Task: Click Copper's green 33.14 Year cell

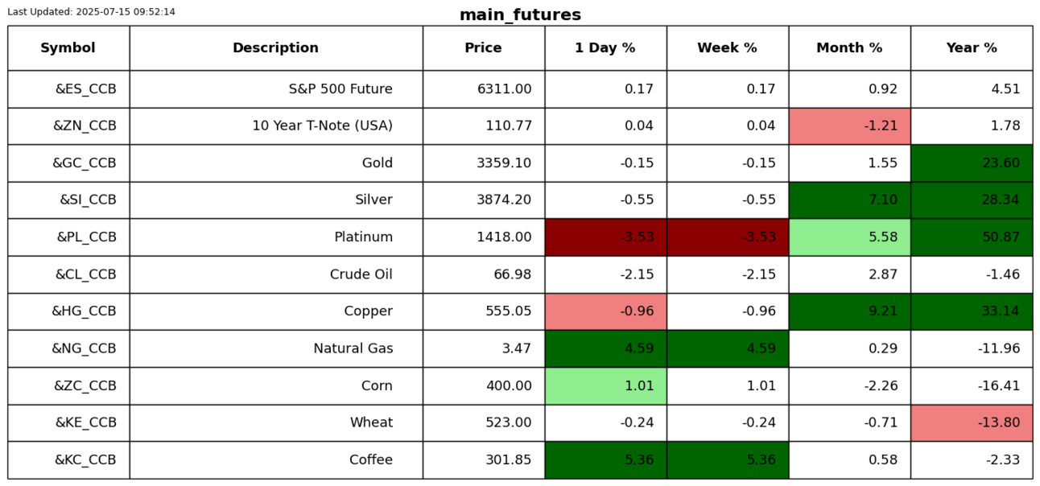Action: click(972, 311)
